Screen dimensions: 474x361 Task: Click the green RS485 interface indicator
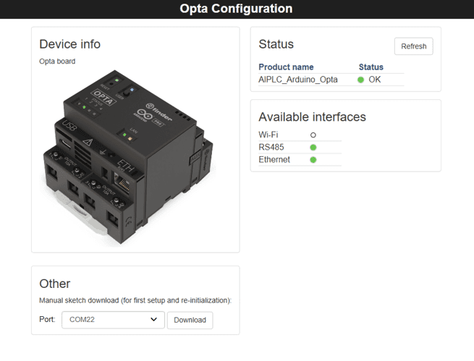point(313,148)
